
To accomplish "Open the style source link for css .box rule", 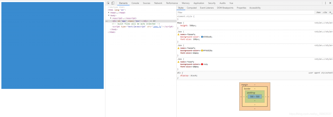I will click(x=323, y=59).
